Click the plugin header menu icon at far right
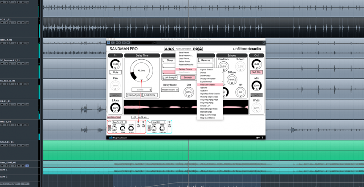Screen dimensions: 364x187 (x=263, y=42)
